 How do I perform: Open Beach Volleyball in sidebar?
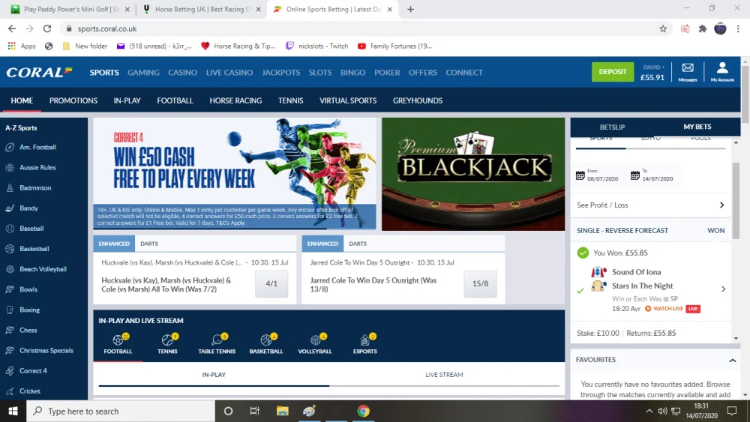pos(43,269)
